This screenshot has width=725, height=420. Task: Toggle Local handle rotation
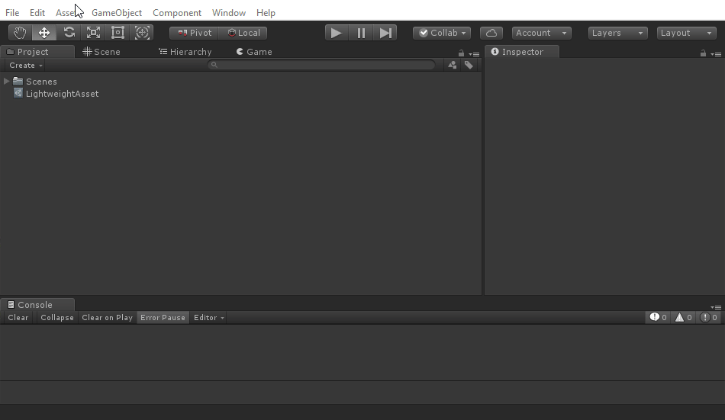(x=243, y=33)
